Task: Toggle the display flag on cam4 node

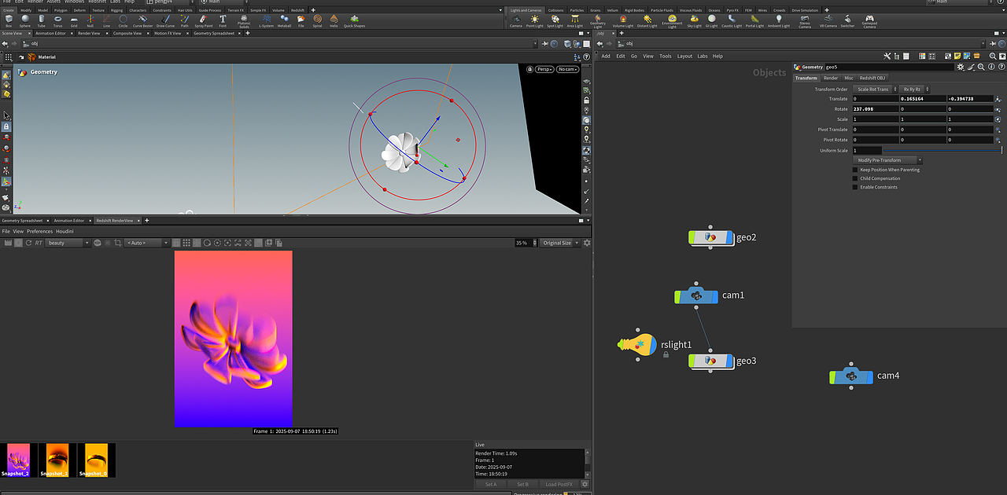Action: tap(871, 376)
